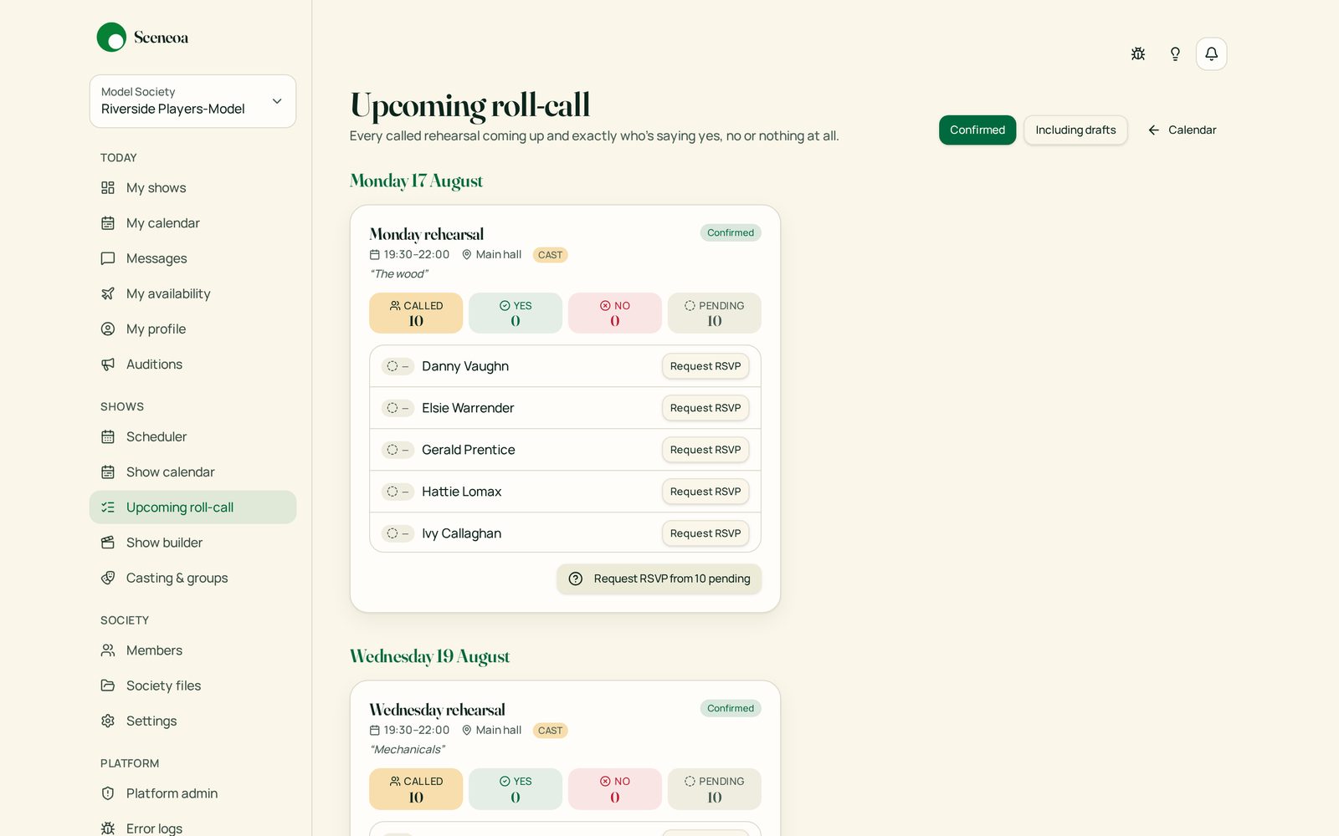Click the Danny Vaughn name
The height and width of the screenshot is (836, 1339).
(465, 366)
